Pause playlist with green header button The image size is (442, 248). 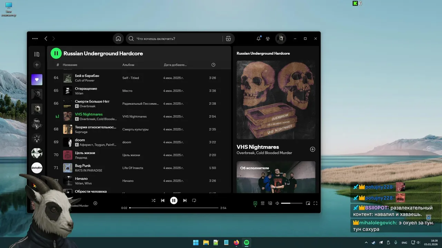click(x=56, y=53)
